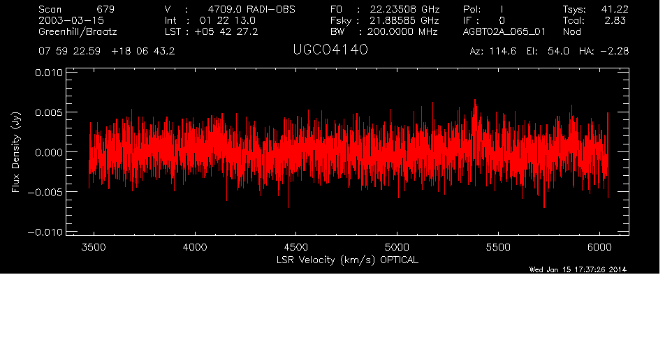Click bandwidth value 200.0000 MHz
Image resolution: width=672 pixels, height=342 pixels.
point(402,31)
